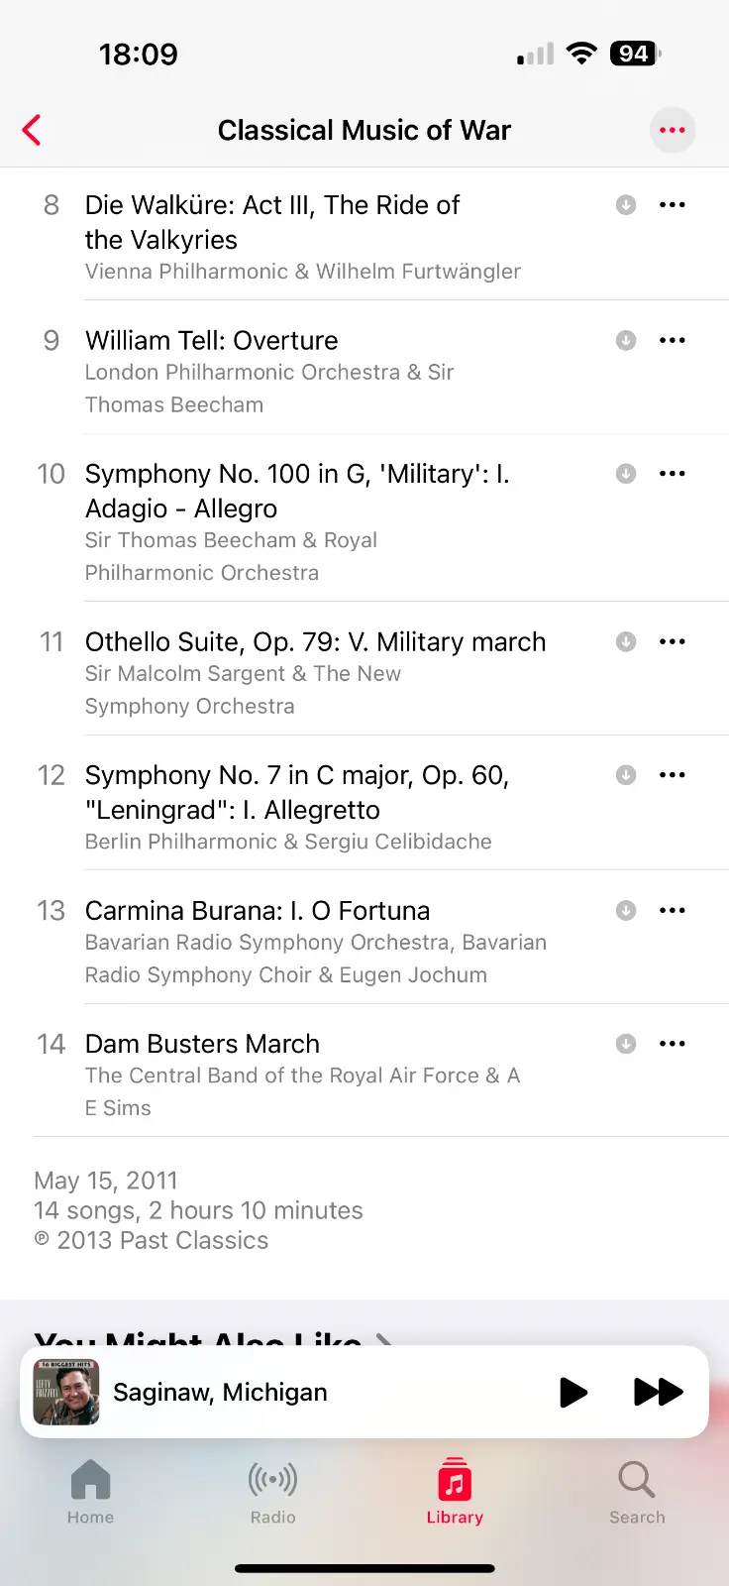Open the Search tab
Viewport: 729px width, 1586px height.
[637, 1491]
